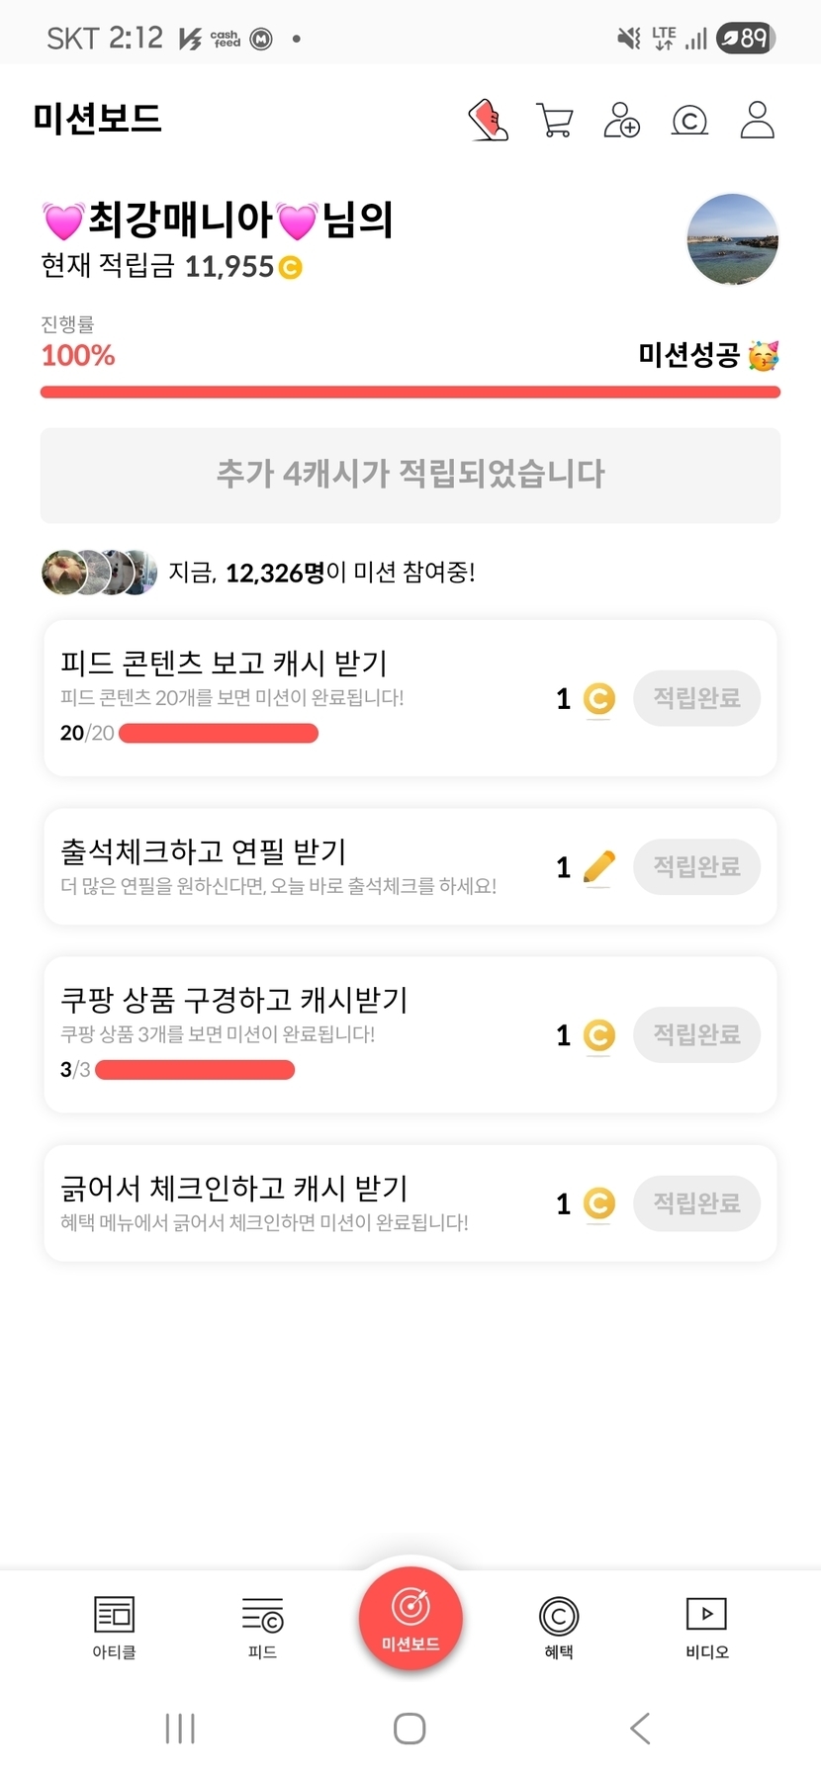Switch to the 아티클 tab
The height and width of the screenshot is (1778, 821).
[114, 1627]
